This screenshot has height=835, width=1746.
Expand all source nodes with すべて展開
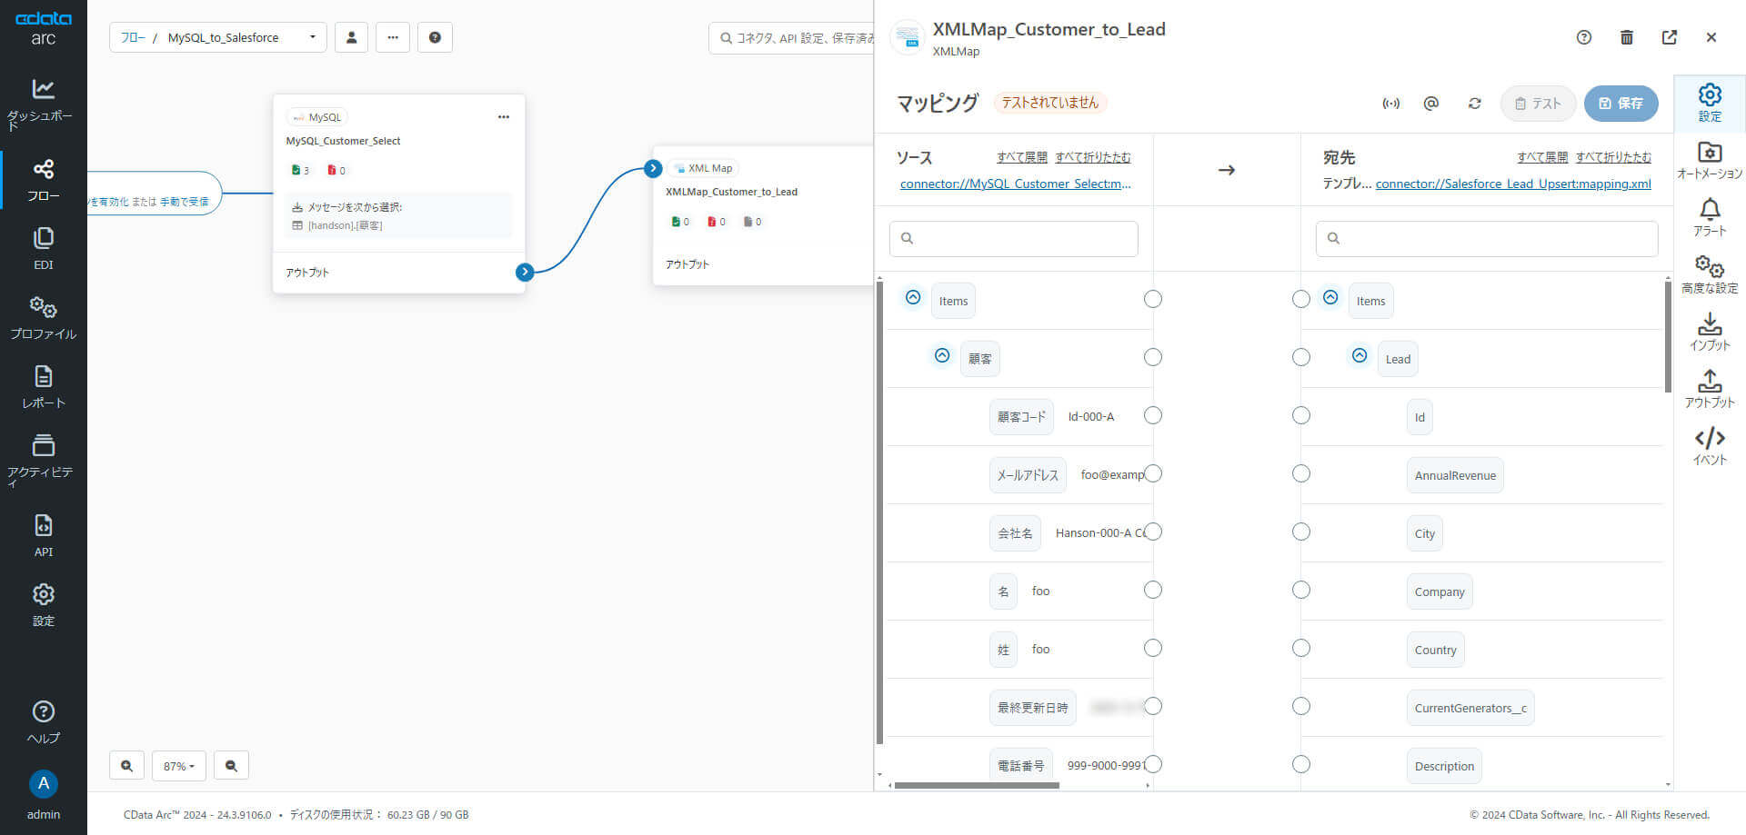[1022, 157]
